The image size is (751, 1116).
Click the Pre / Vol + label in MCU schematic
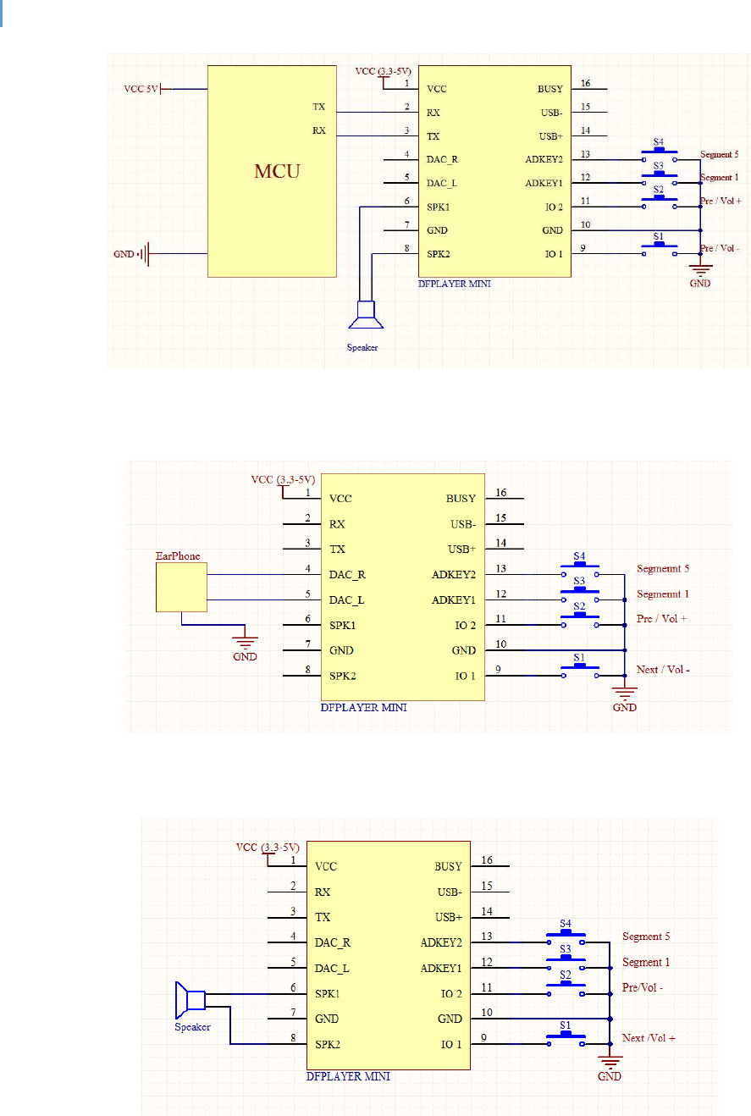click(x=721, y=201)
